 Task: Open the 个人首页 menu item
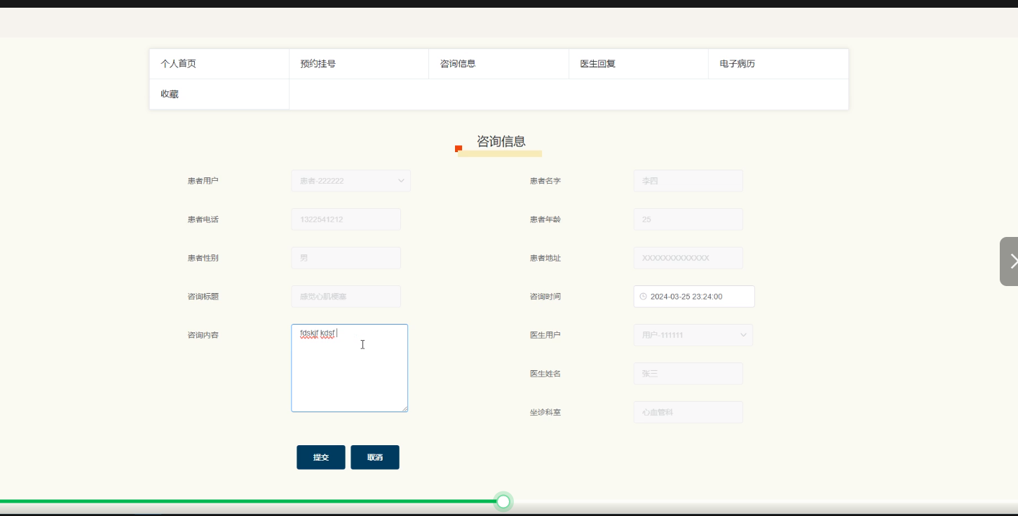click(x=219, y=64)
